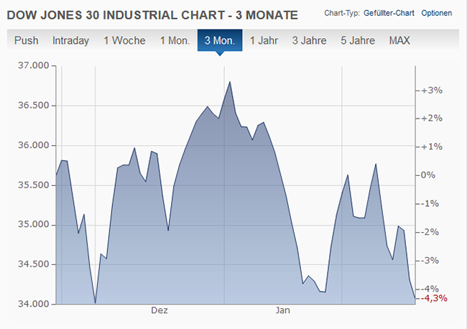The width and height of the screenshot is (467, 329).
Task: Show the 1 Mon. chart range
Action: coord(175,40)
